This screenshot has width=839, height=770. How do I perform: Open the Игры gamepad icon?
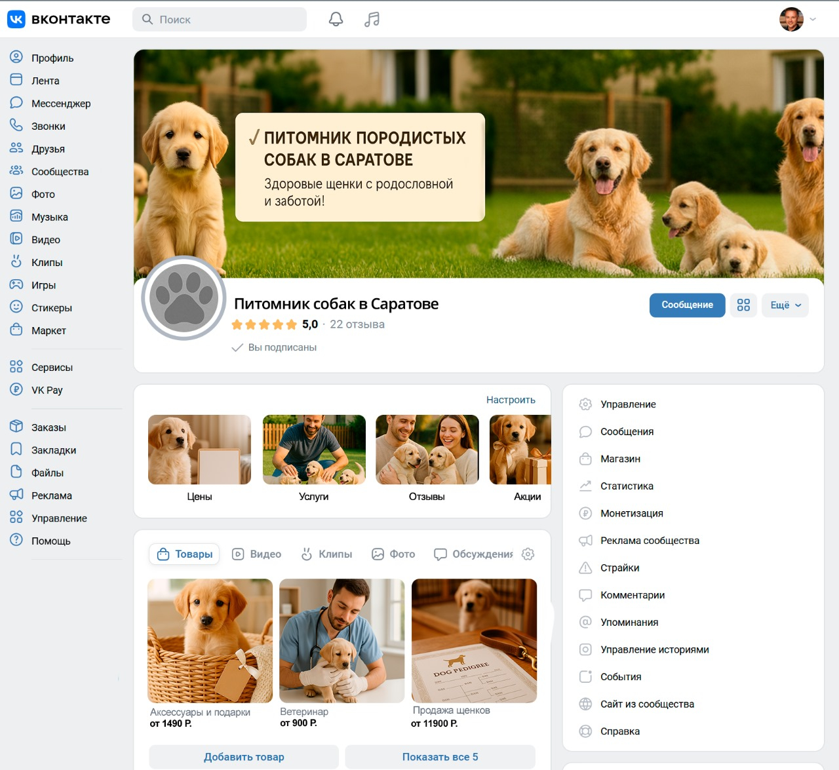[x=16, y=284]
